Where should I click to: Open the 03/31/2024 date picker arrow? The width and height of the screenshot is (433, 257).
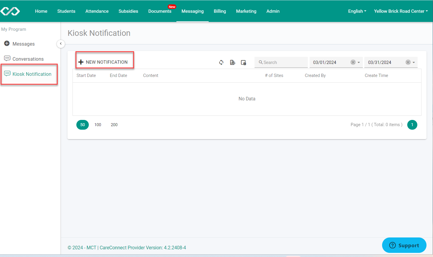pyautogui.click(x=414, y=62)
